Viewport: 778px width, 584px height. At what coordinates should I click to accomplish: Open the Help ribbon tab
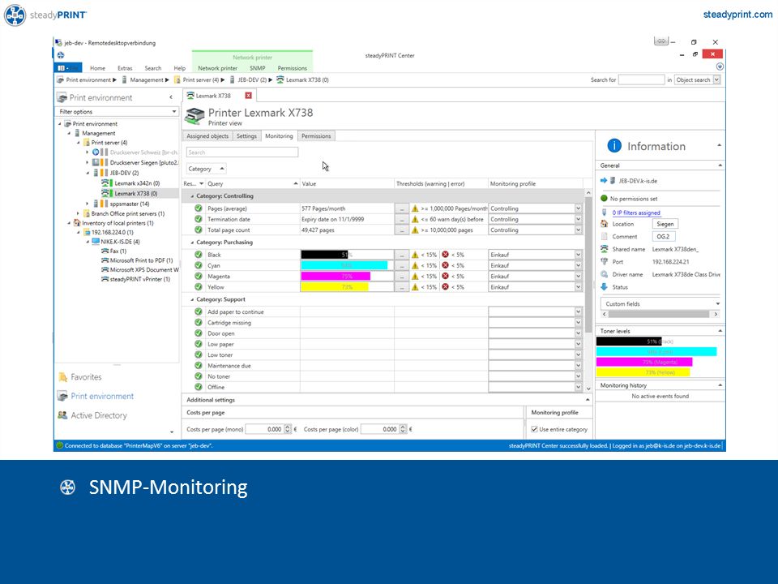pyautogui.click(x=179, y=68)
